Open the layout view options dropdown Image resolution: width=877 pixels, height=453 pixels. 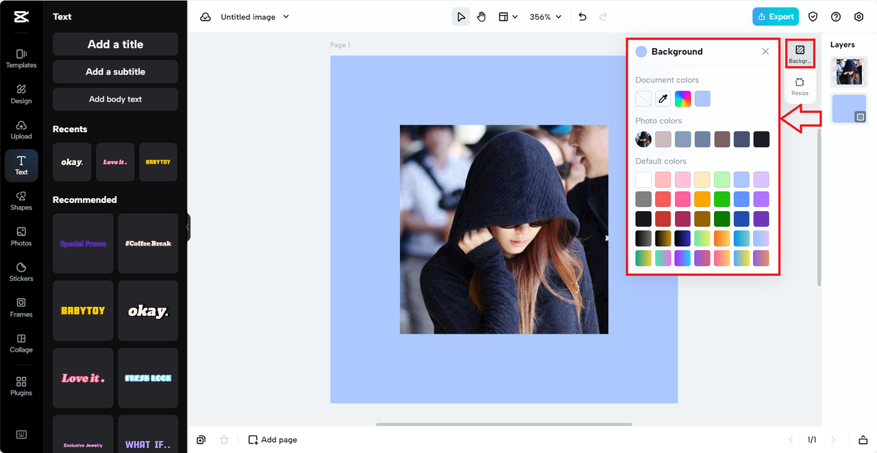point(508,17)
